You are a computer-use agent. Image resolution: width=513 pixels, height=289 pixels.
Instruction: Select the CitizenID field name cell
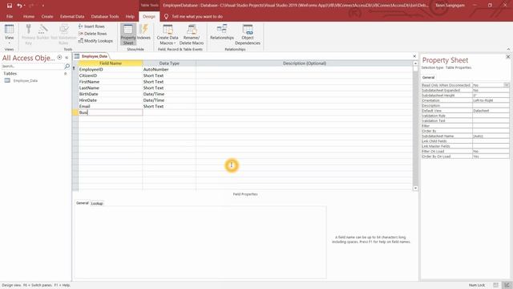point(111,75)
